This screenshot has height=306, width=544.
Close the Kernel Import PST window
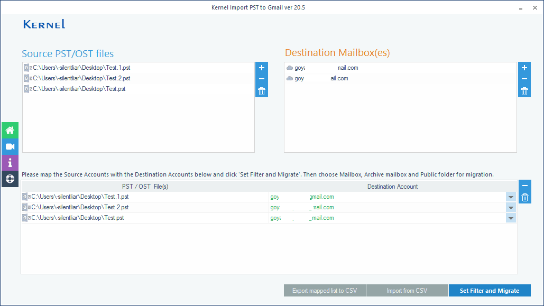tap(535, 7)
